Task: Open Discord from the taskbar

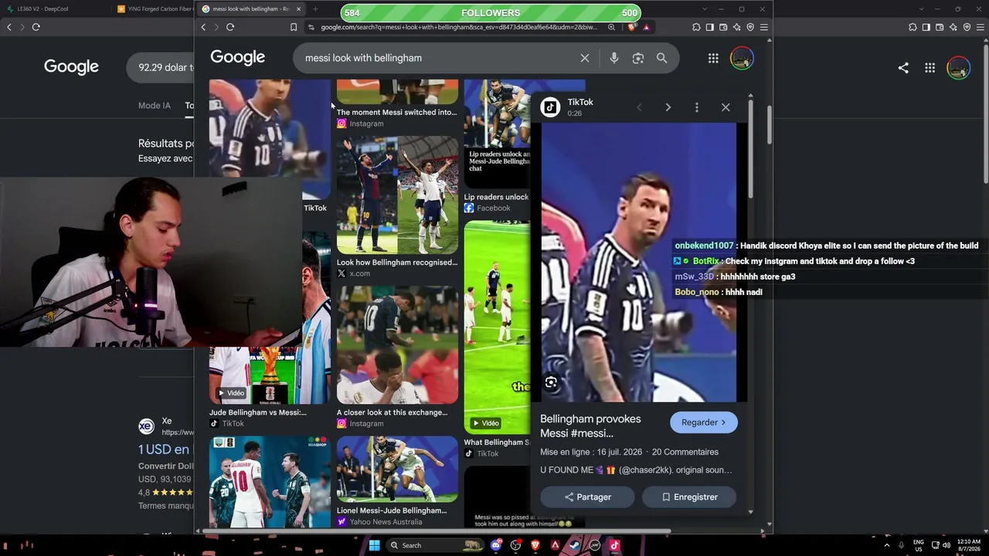Action: point(496,545)
